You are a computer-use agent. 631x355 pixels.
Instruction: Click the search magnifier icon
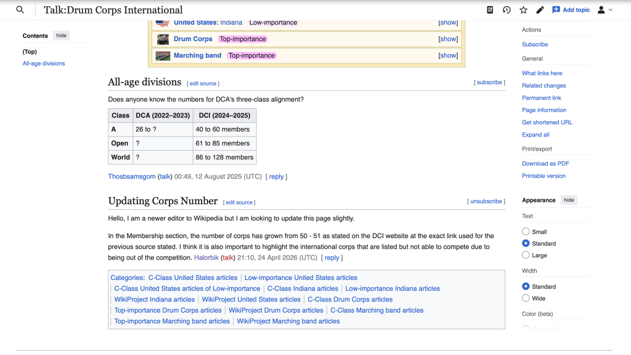(x=20, y=10)
